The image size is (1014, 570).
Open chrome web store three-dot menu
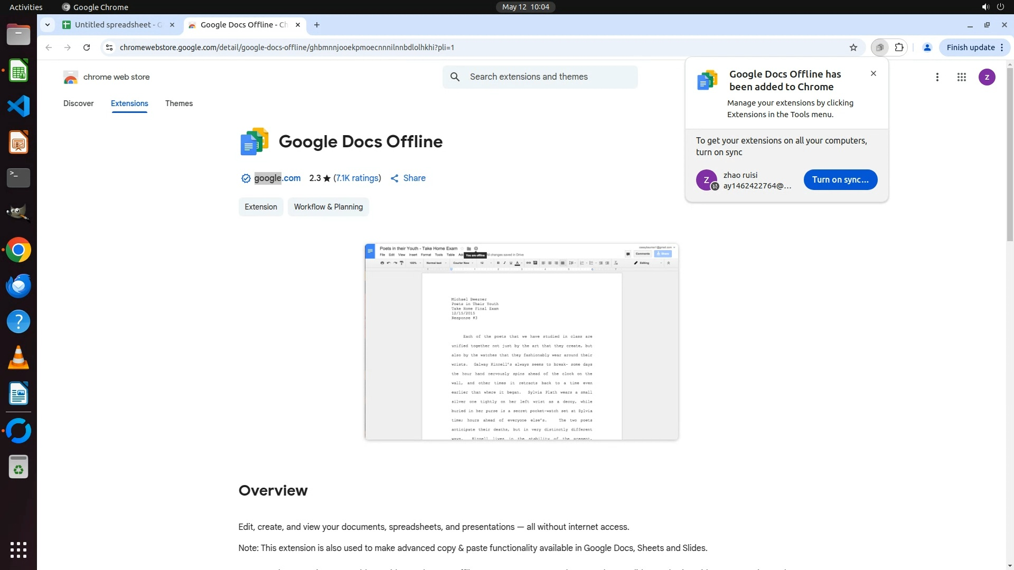[x=937, y=77]
